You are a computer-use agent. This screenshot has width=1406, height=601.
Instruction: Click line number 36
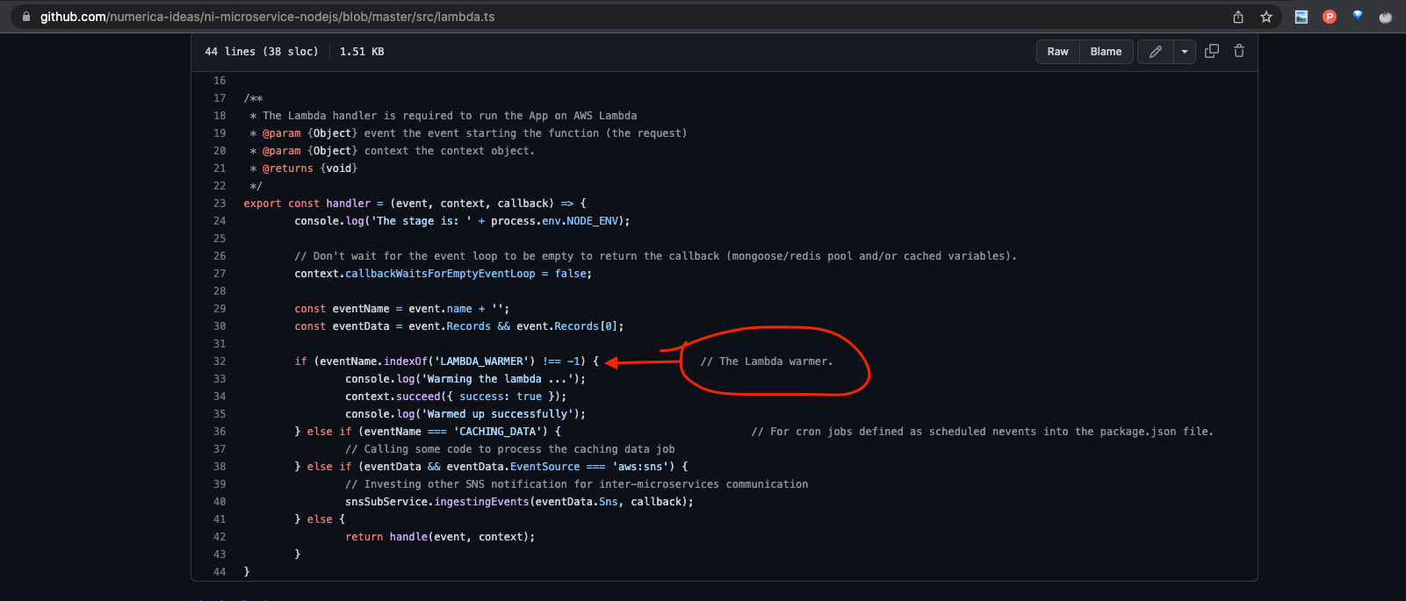point(220,432)
